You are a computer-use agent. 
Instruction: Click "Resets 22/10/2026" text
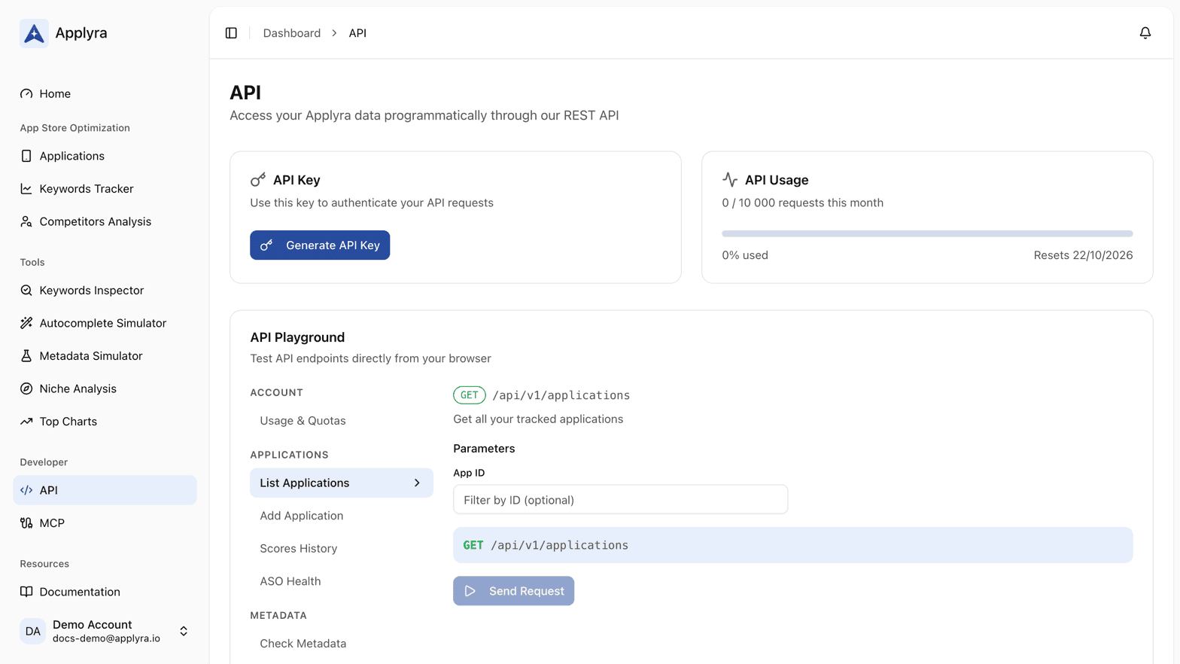1083,255
